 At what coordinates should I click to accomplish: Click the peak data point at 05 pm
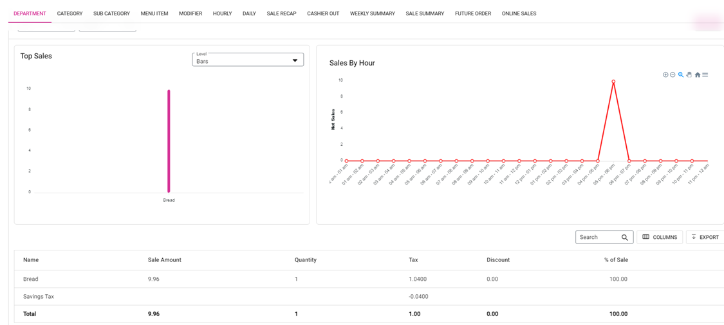click(x=613, y=82)
